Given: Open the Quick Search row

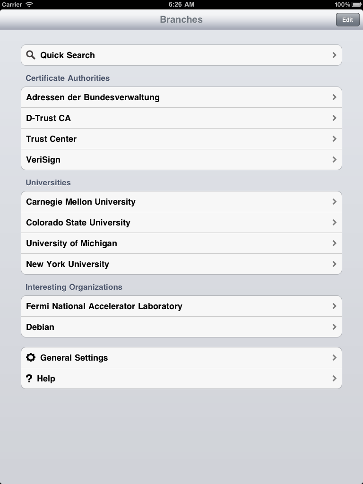Looking at the screenshot, I should pyautogui.click(x=181, y=55).
